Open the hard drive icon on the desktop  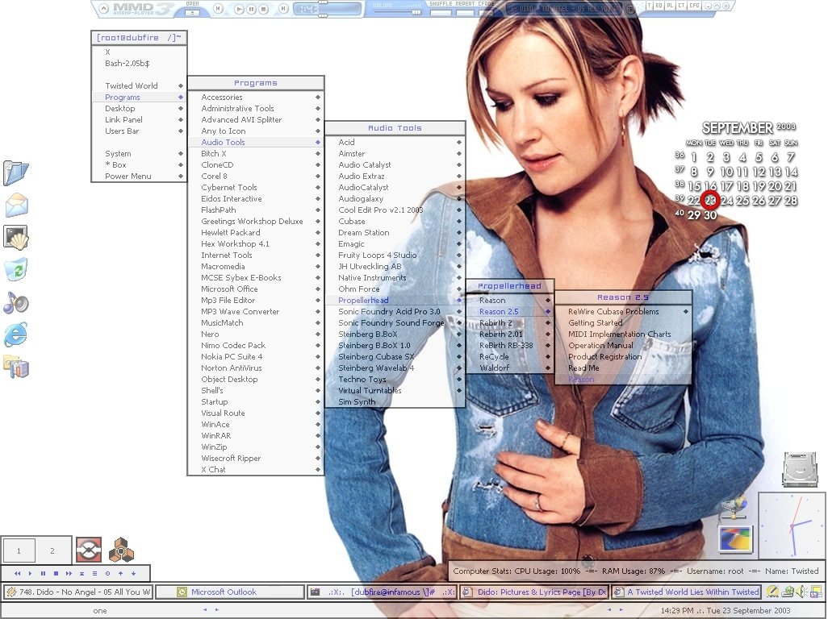click(x=800, y=469)
